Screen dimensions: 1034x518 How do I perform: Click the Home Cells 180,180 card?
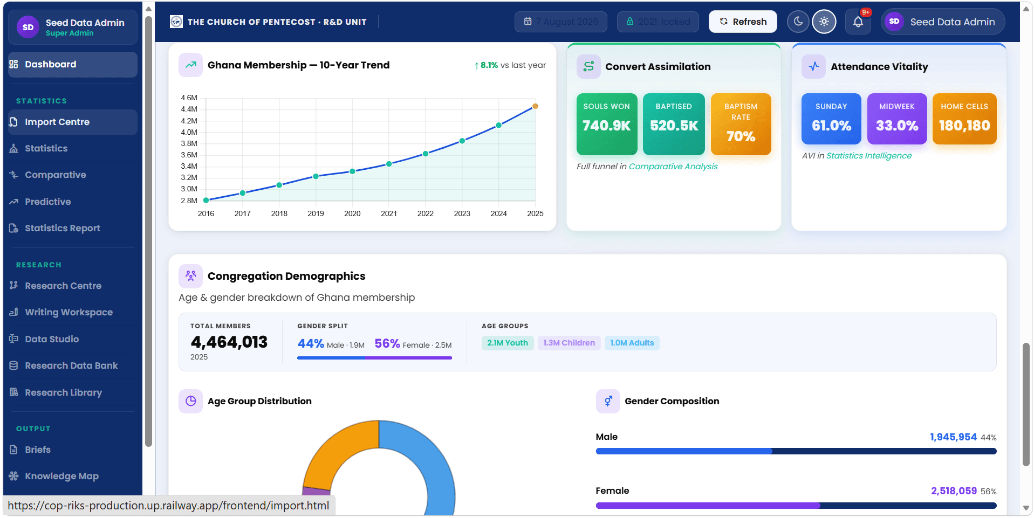[964, 119]
